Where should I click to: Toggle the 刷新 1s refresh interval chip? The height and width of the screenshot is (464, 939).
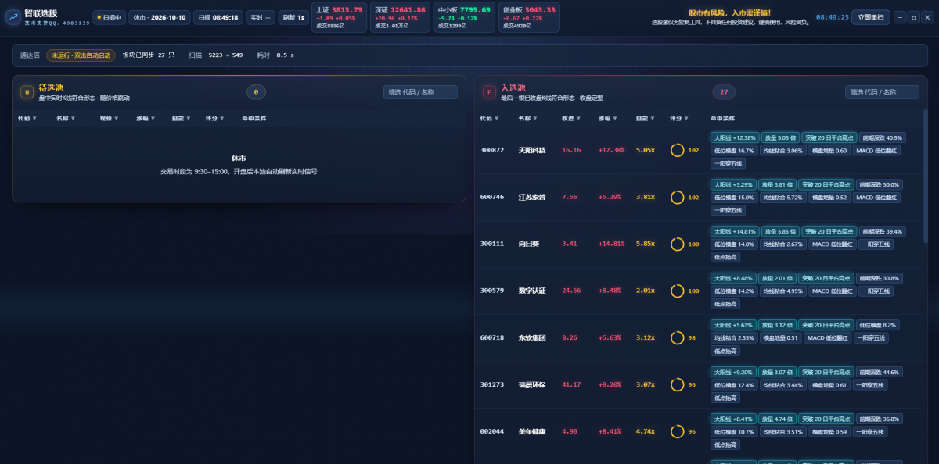click(293, 17)
